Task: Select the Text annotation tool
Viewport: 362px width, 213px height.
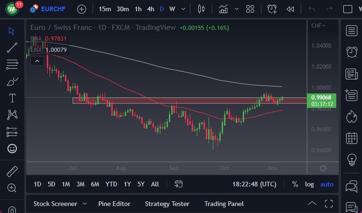Action: coord(12,98)
